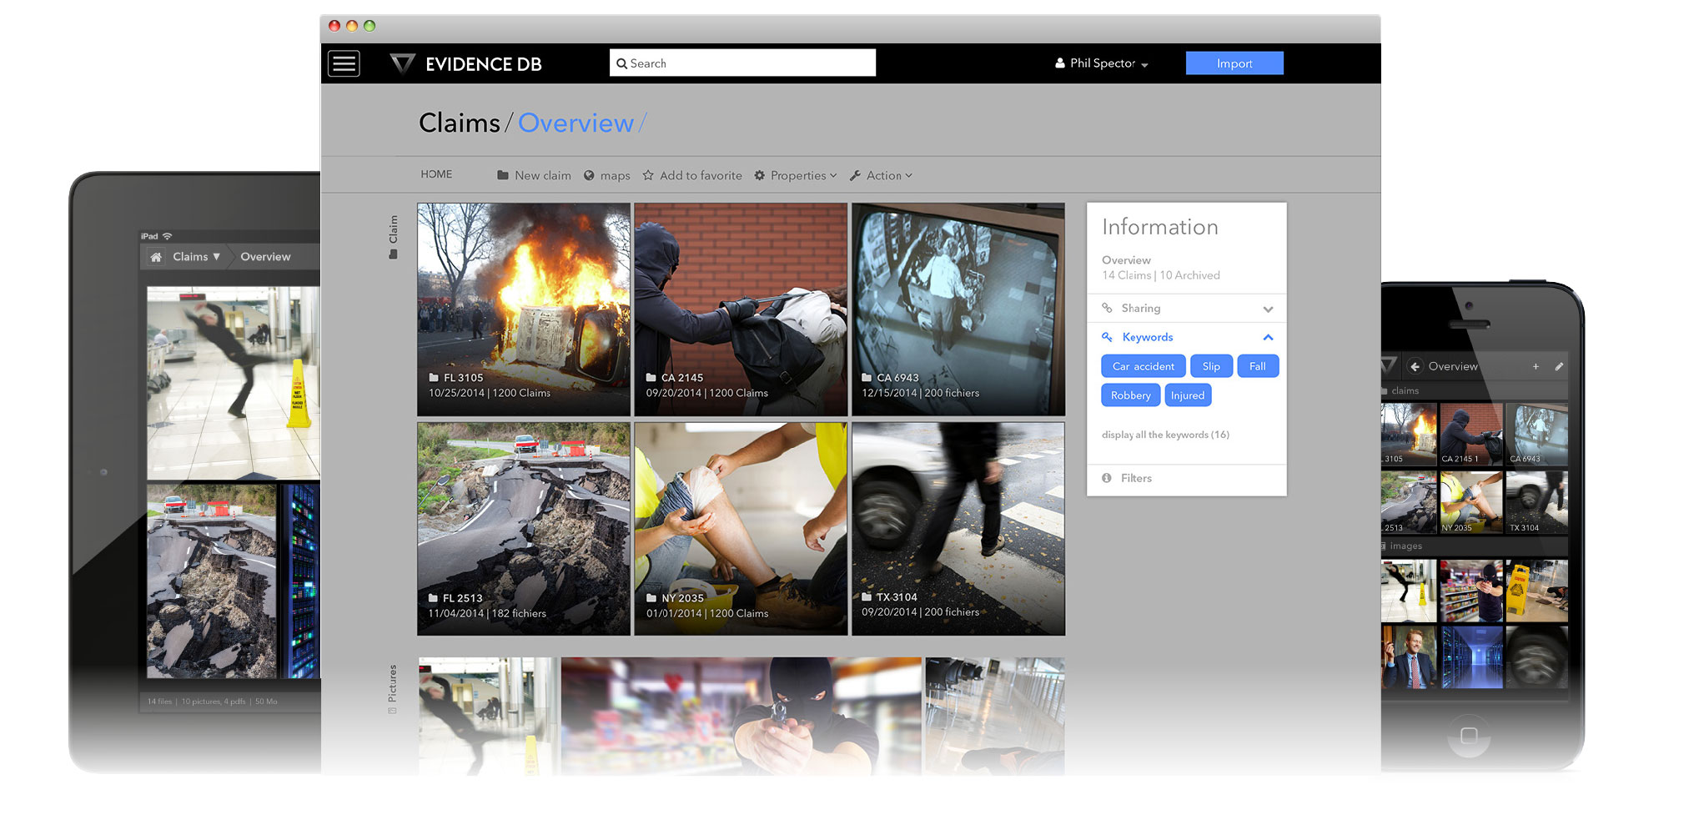This screenshot has height=840, width=1689.
Task: Open TX 3104 thumbnail on iPhone
Action: pyautogui.click(x=1537, y=503)
